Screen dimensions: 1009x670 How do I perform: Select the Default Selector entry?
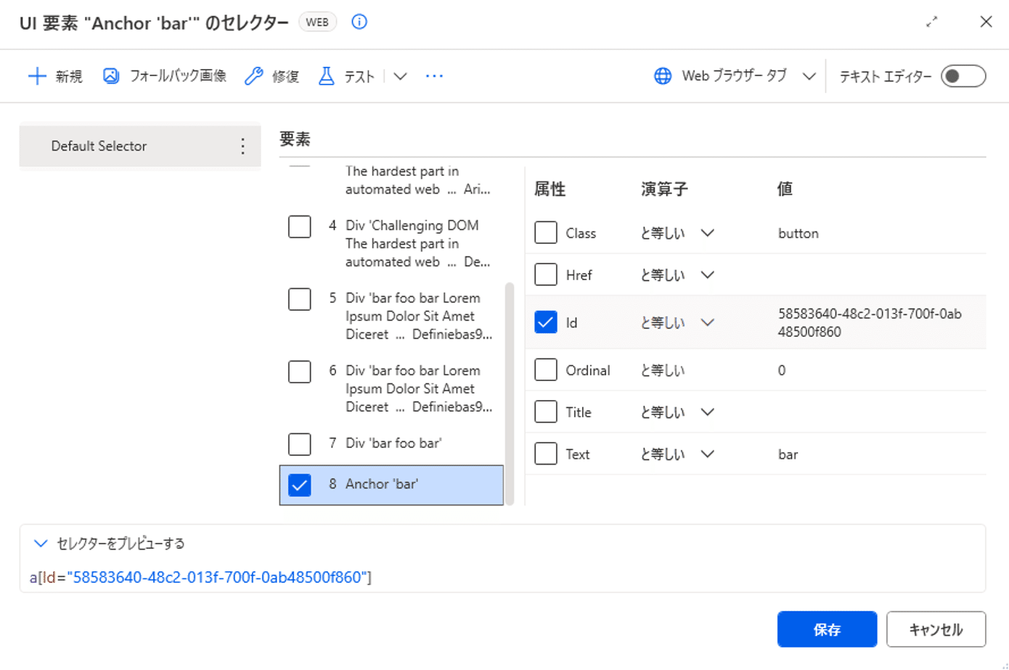tap(139, 146)
